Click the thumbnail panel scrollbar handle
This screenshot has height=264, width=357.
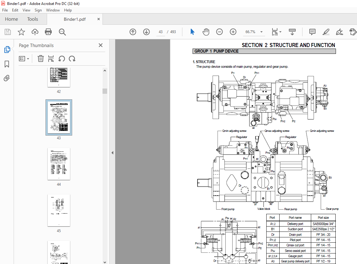pyautogui.click(x=105, y=91)
